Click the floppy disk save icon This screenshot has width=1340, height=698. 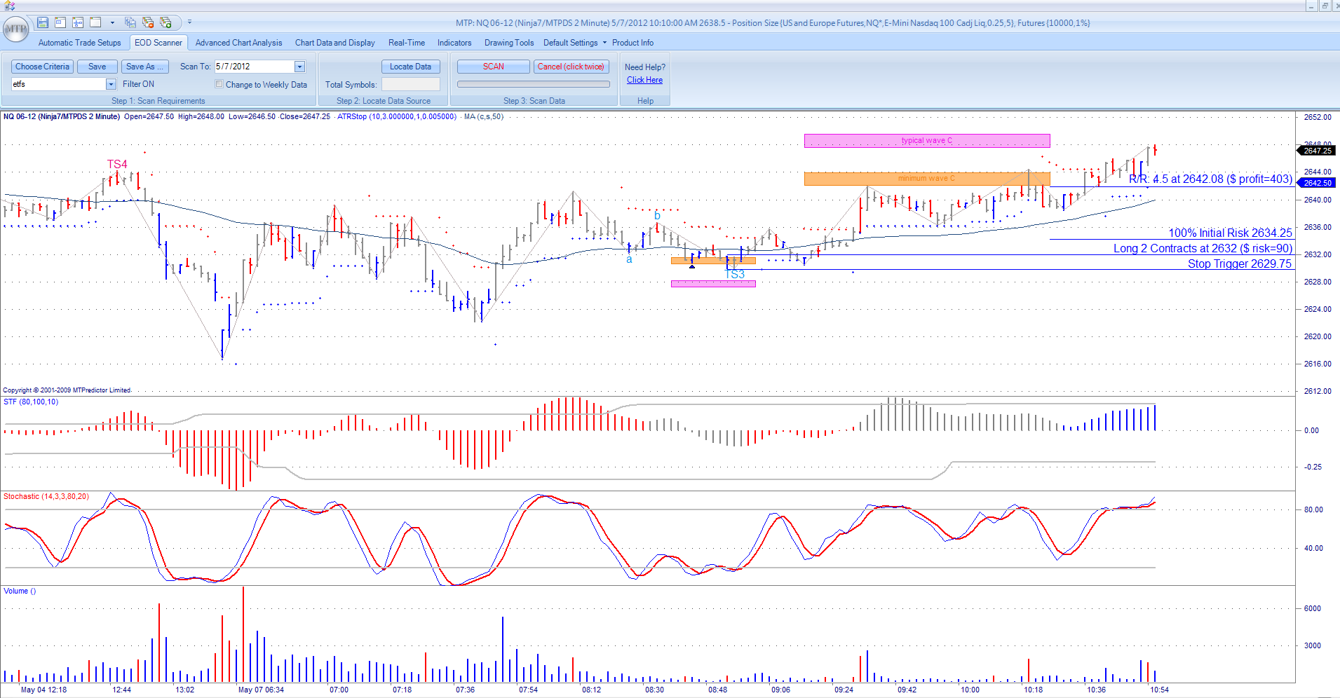[43, 22]
